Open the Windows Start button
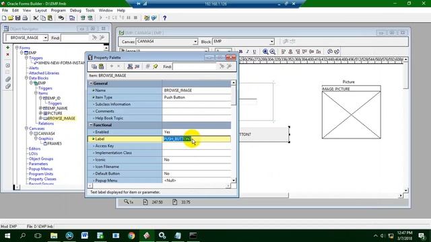 pyautogui.click(x=7, y=236)
